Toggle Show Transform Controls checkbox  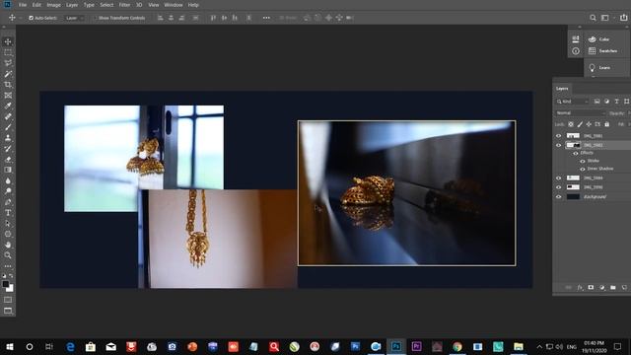(x=95, y=18)
